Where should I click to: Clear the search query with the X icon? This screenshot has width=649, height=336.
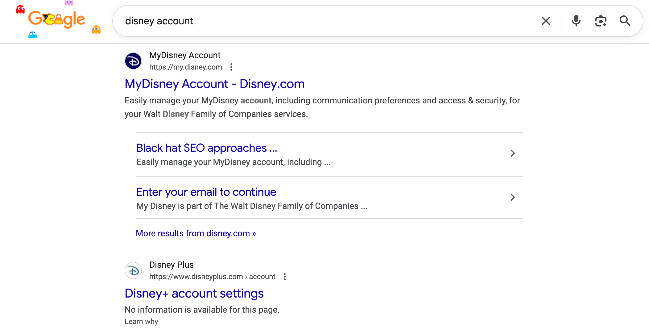click(x=546, y=21)
